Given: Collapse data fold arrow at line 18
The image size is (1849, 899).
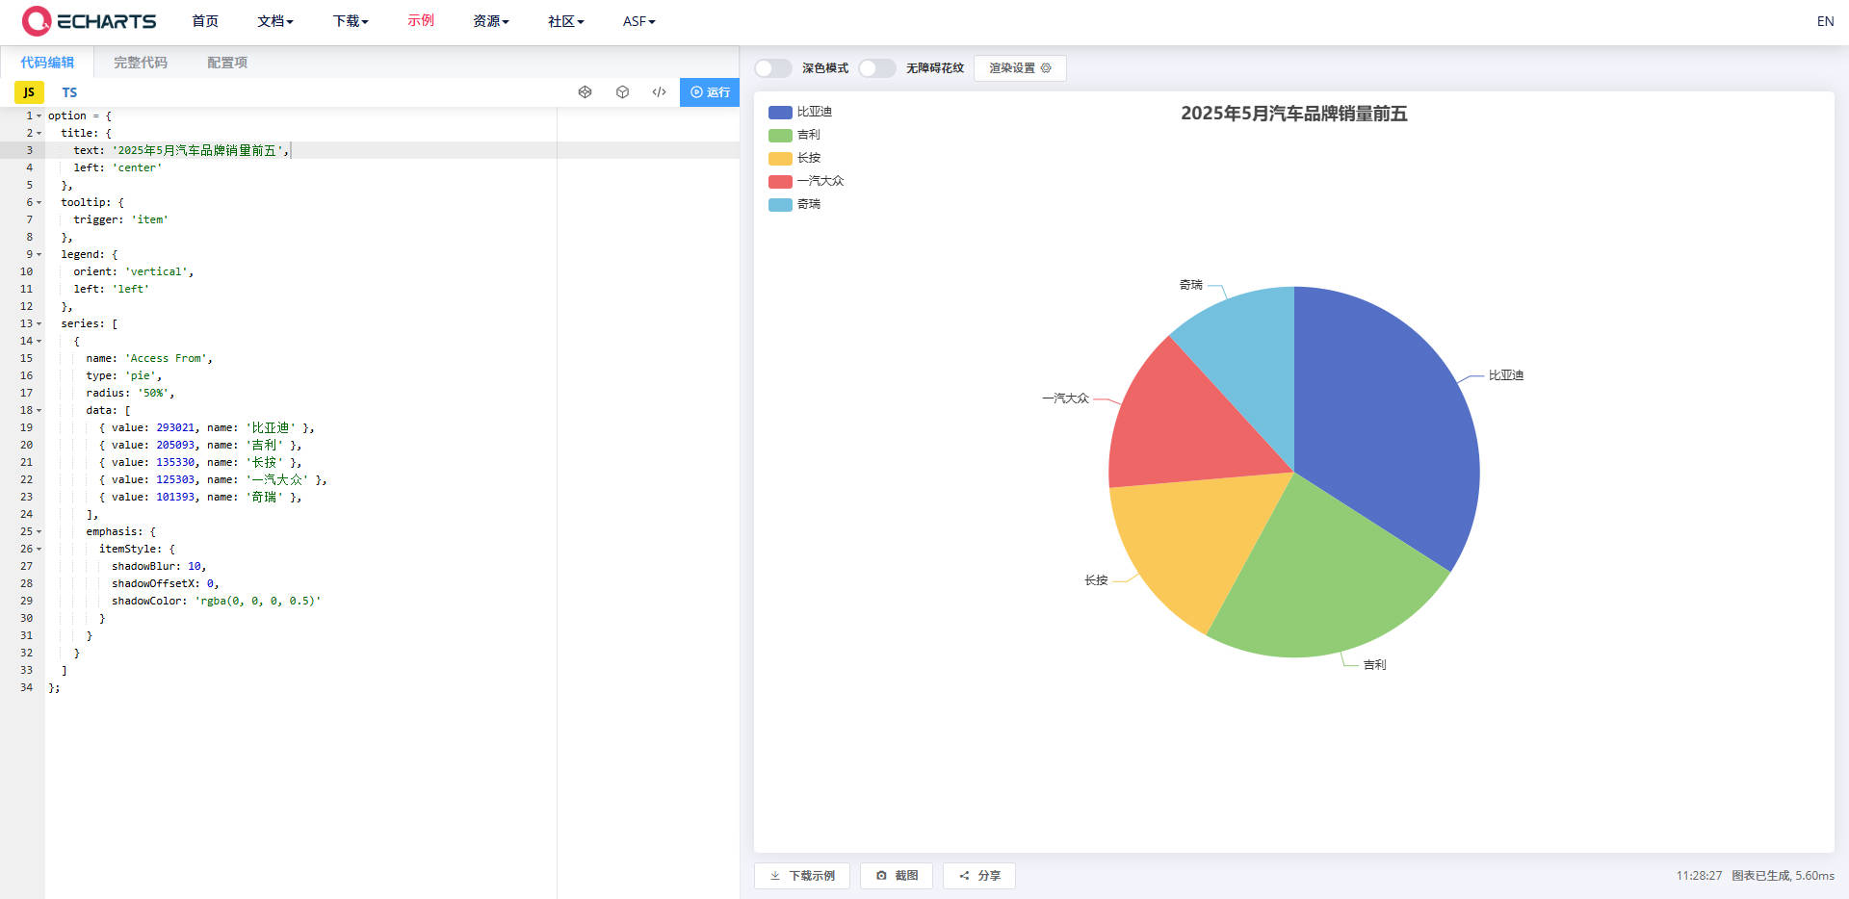Looking at the screenshot, I should [39, 410].
